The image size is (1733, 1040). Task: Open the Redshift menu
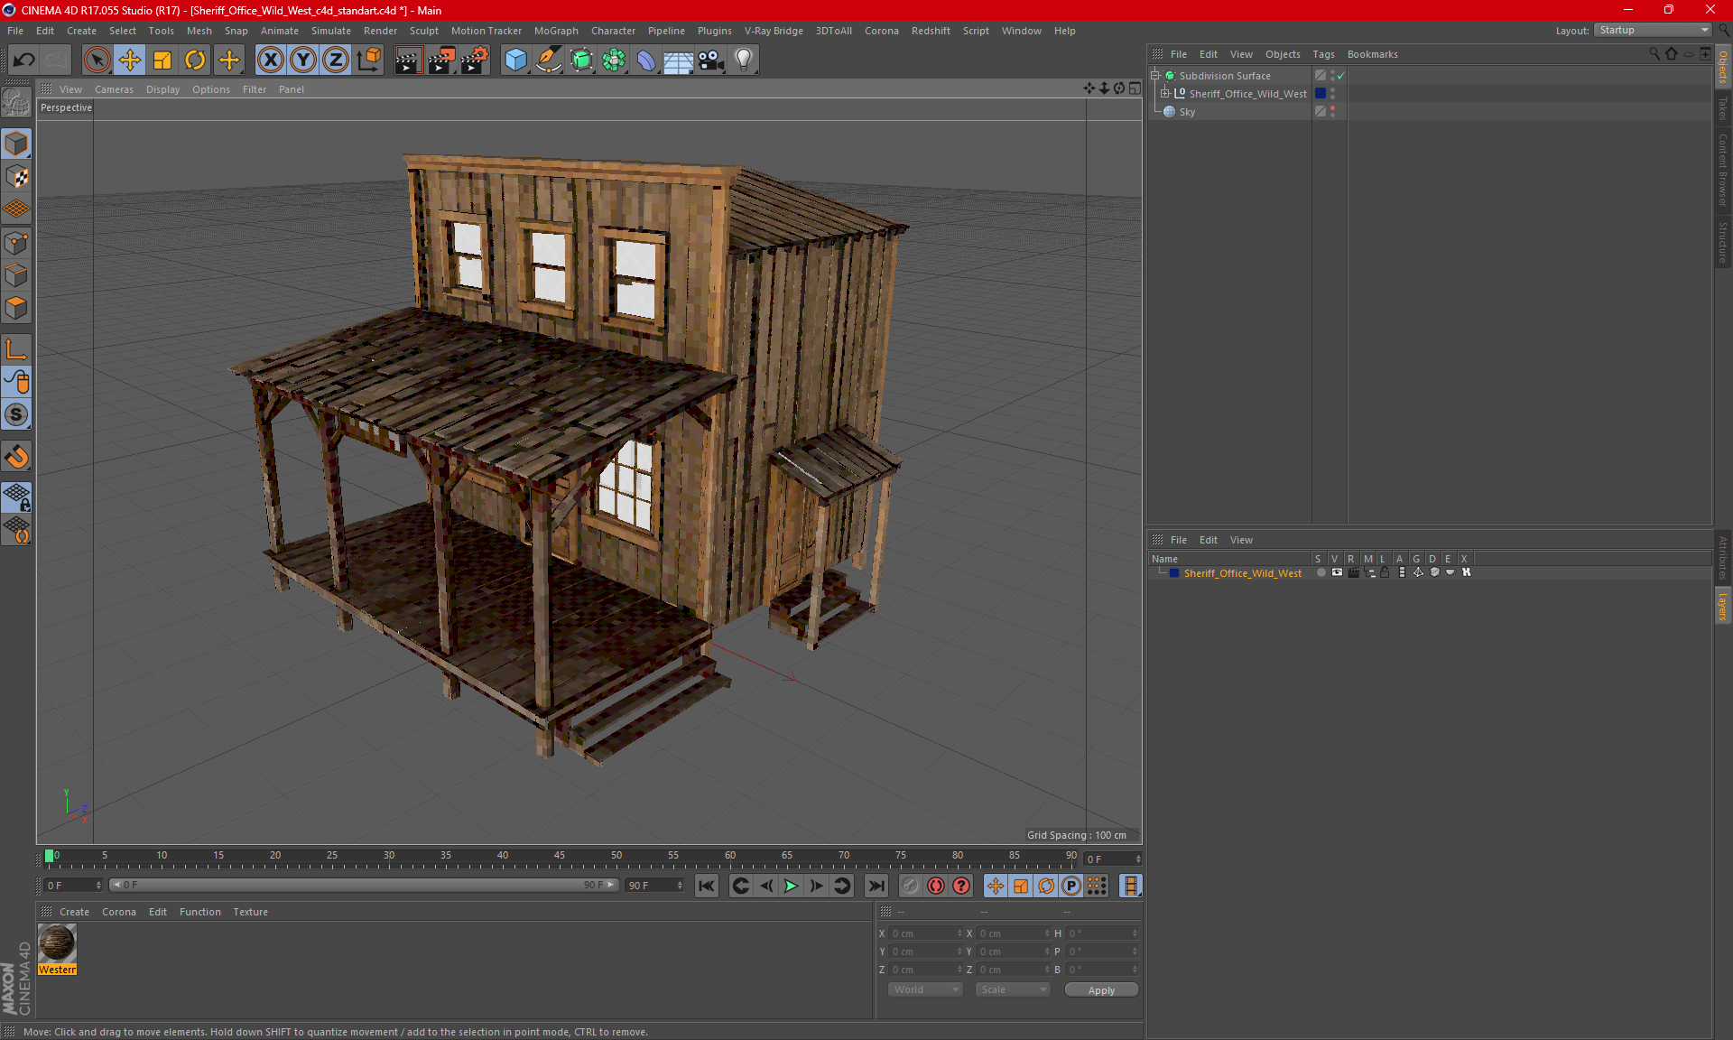(931, 31)
